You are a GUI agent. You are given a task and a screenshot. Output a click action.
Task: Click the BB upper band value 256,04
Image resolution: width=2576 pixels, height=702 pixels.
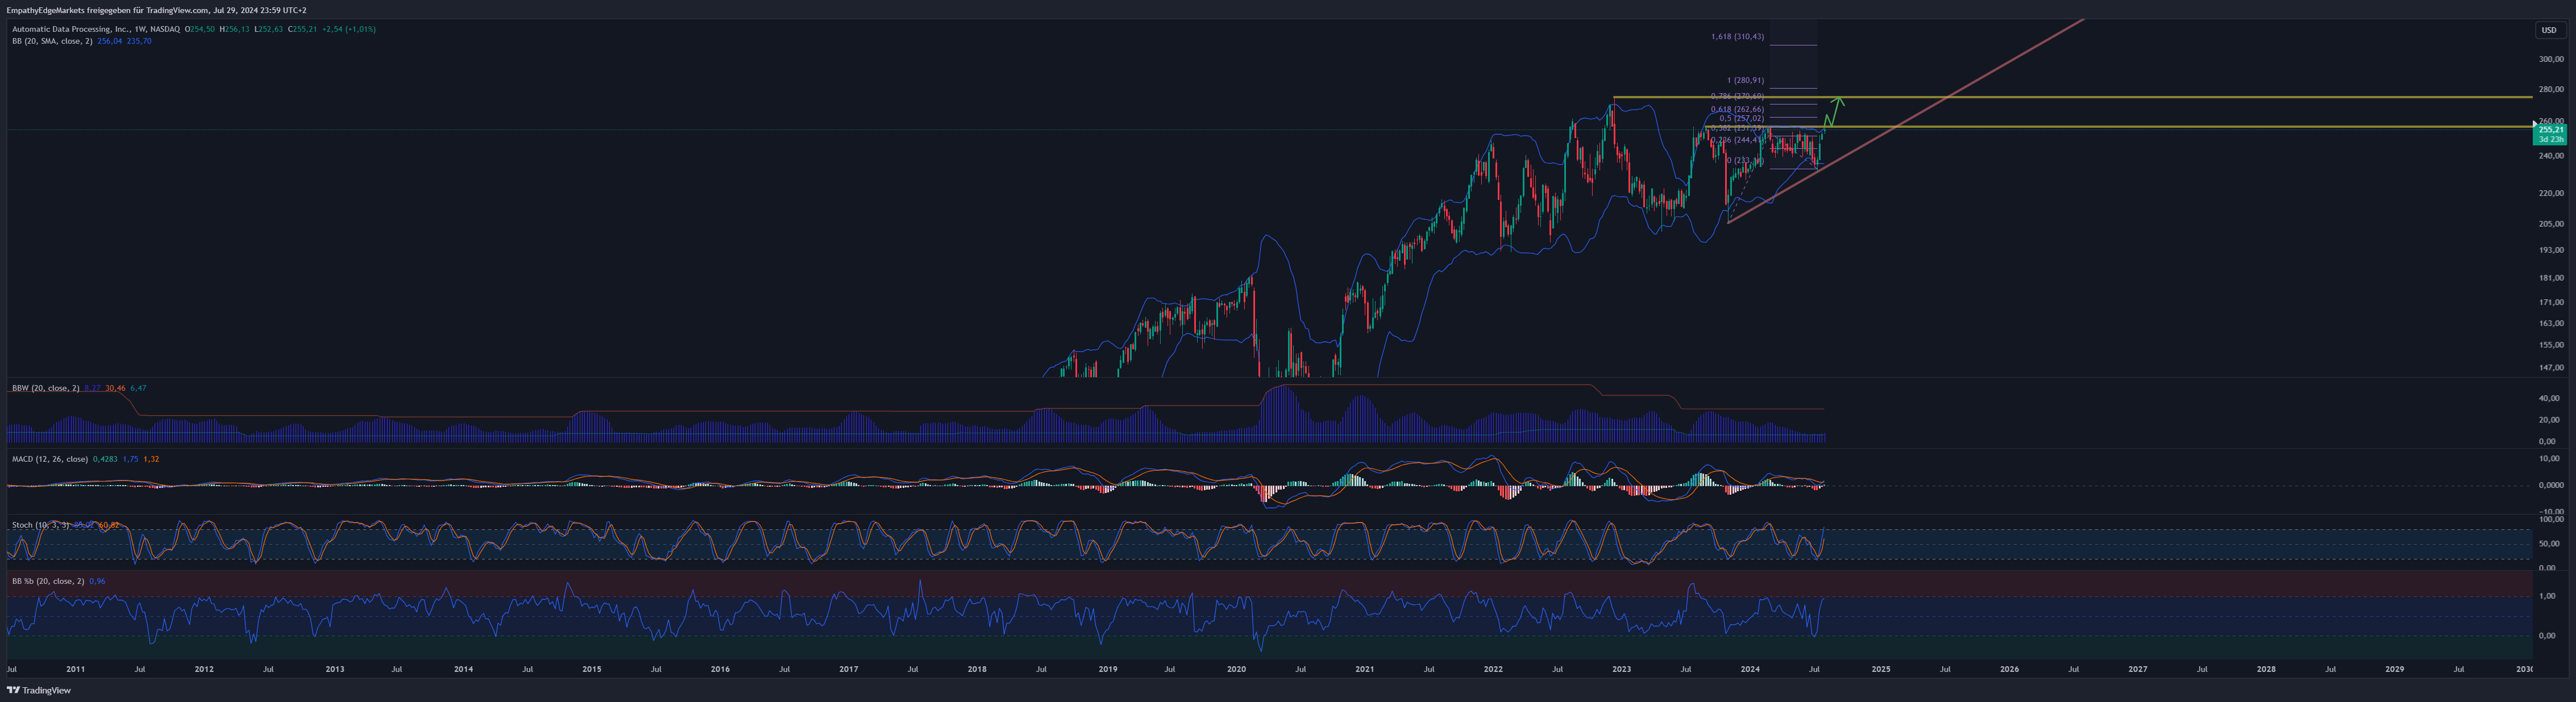[109, 41]
